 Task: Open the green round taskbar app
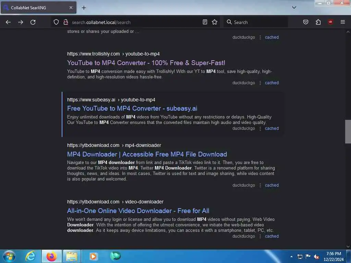[x=116, y=256]
